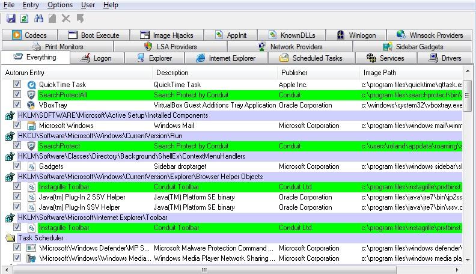Open the Options menu
The width and height of the screenshot is (476, 274).
pyautogui.click(x=60, y=5)
